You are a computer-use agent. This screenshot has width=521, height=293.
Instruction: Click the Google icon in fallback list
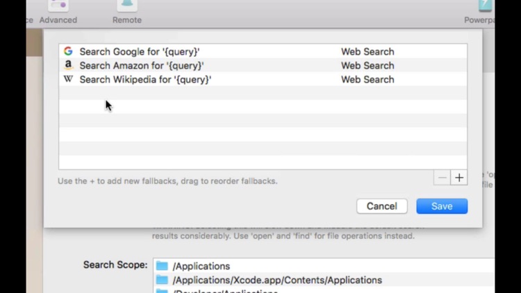coord(68,51)
